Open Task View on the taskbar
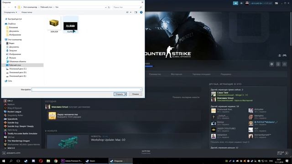 pos(18,161)
